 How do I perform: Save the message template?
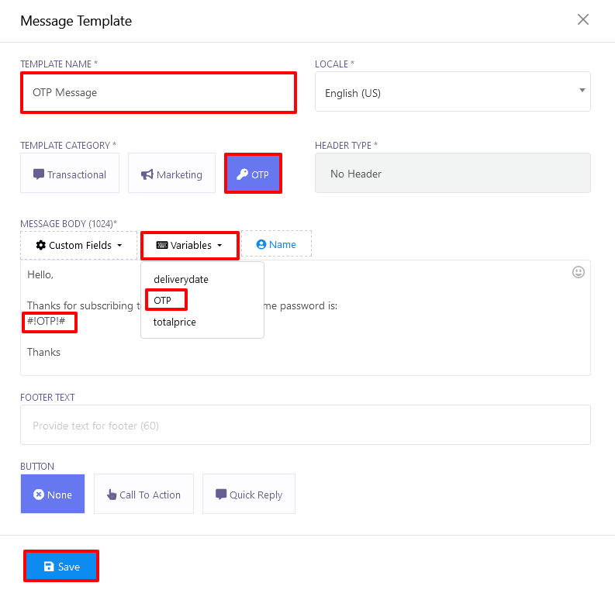click(61, 567)
